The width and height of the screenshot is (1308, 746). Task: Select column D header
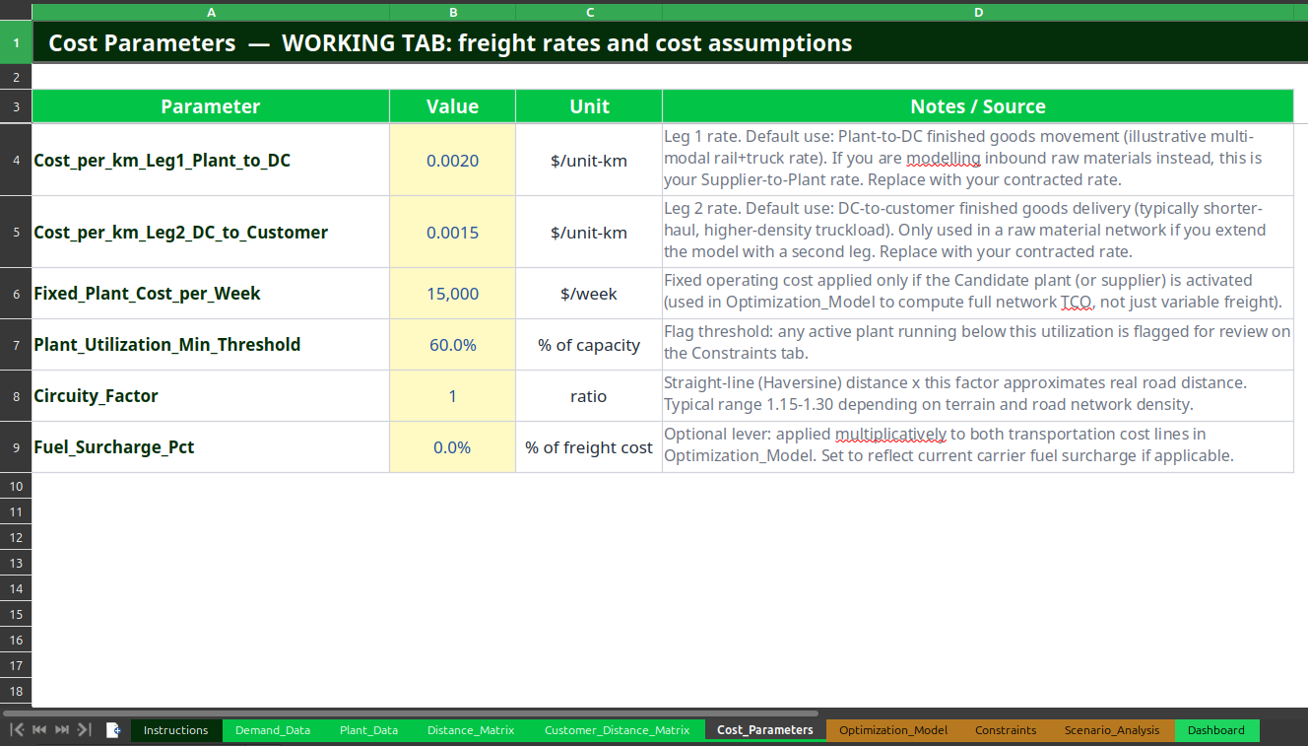[978, 12]
